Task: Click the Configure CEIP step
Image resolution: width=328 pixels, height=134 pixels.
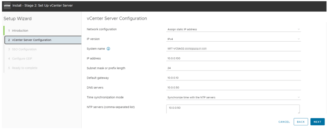Action: coord(22,58)
